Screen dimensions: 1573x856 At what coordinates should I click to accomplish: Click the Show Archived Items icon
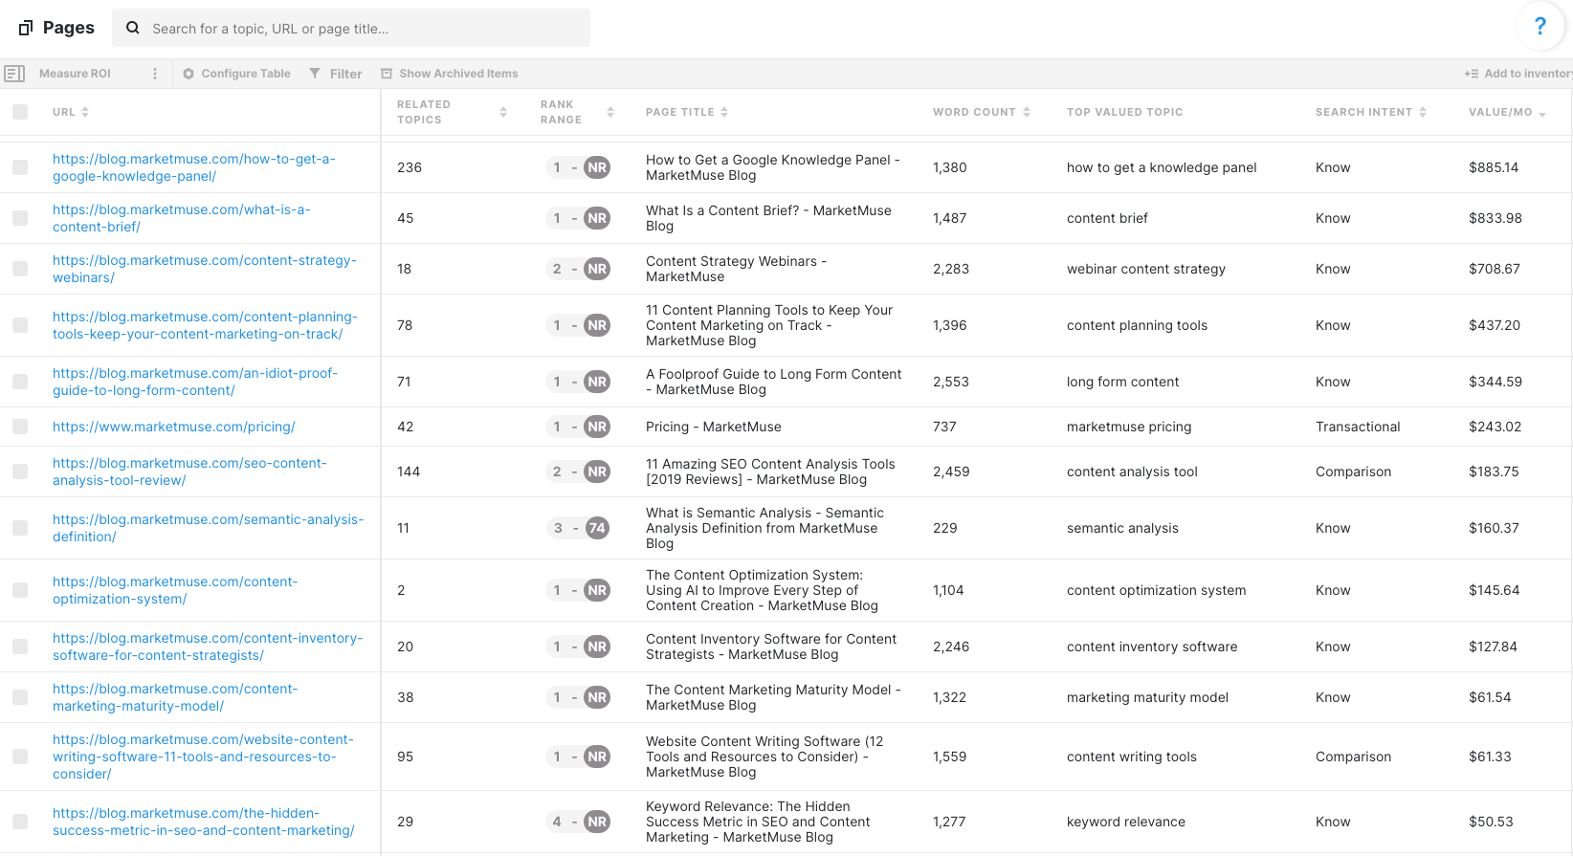pos(387,74)
